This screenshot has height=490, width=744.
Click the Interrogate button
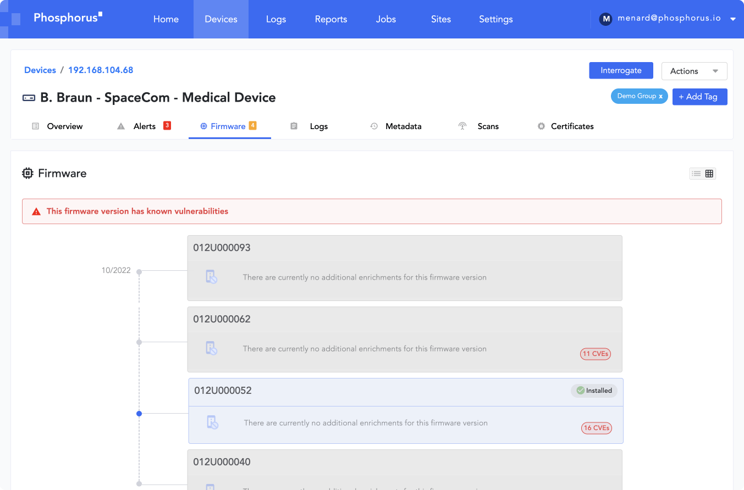[x=621, y=70]
